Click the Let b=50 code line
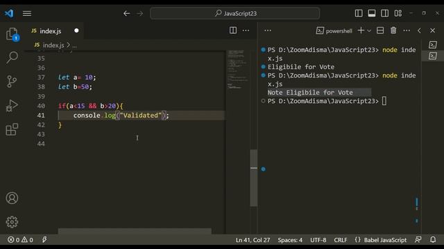Screen dimensions: 444x249 [75, 87]
